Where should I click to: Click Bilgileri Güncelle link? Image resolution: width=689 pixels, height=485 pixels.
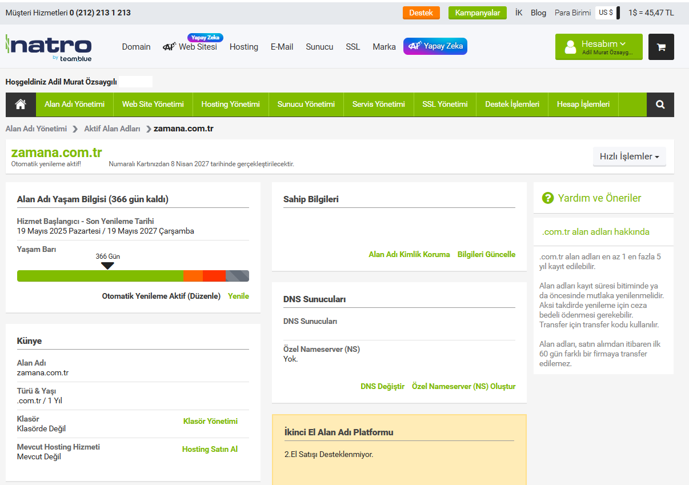[486, 254]
